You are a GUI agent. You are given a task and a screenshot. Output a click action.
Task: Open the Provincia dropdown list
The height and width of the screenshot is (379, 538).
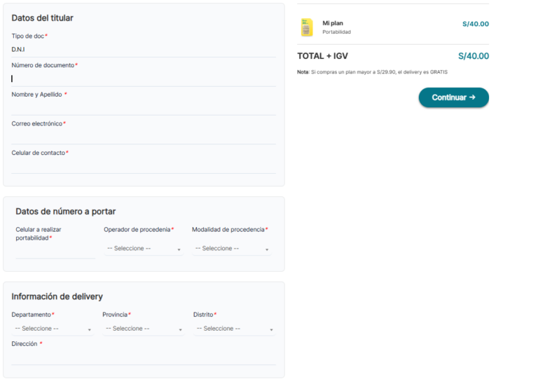point(143,329)
